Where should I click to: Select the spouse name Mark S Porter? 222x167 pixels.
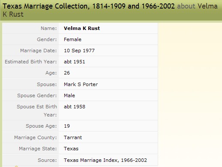click(x=81, y=84)
